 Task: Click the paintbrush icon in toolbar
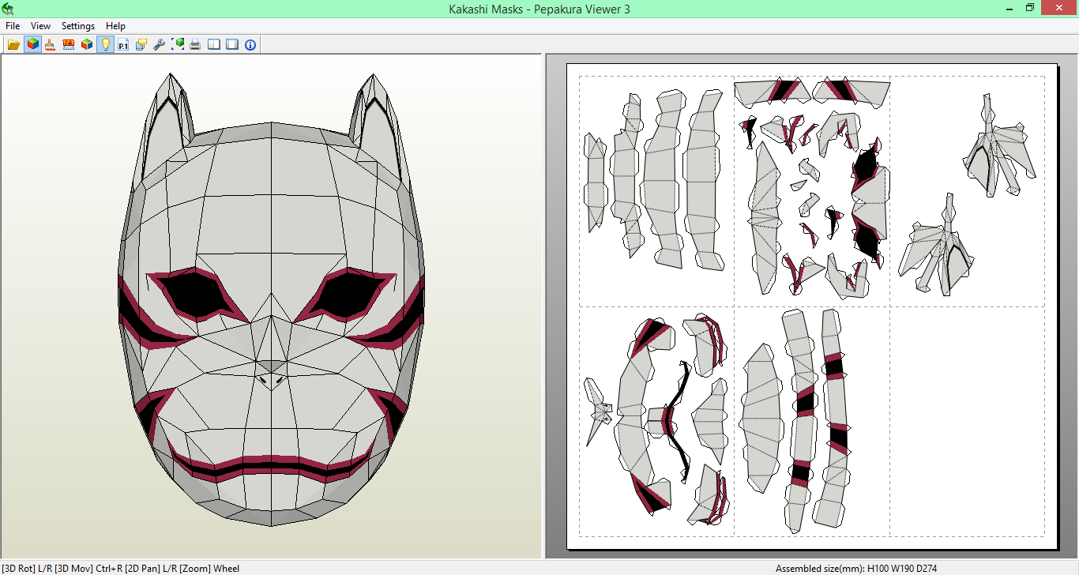[x=51, y=44]
